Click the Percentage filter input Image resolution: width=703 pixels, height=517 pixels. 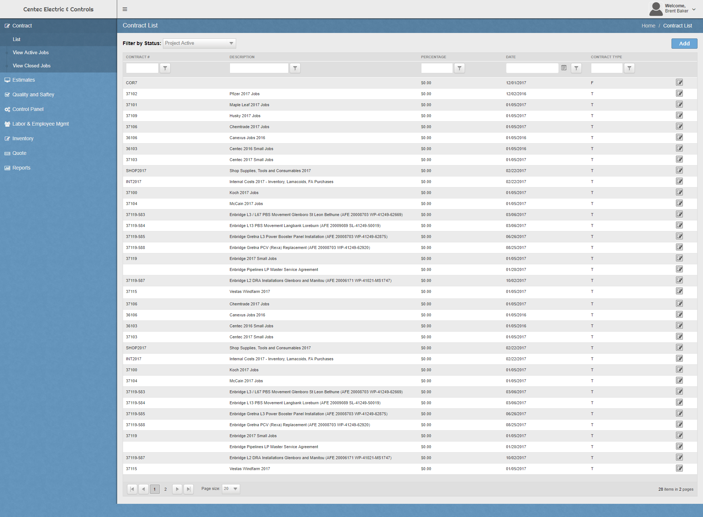click(437, 68)
